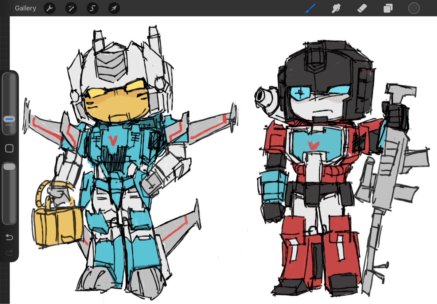The width and height of the screenshot is (437, 304).
Task: Click the brush size slider
Action: coord(9,104)
